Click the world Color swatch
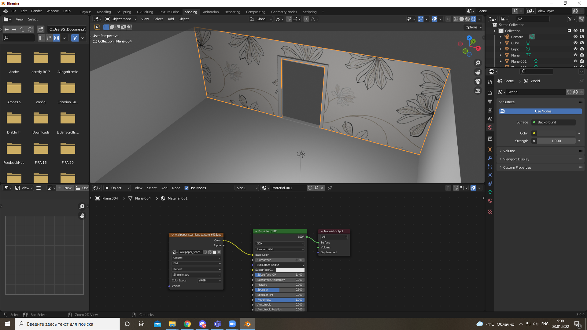Image resolution: width=587 pixels, height=330 pixels. [556, 133]
